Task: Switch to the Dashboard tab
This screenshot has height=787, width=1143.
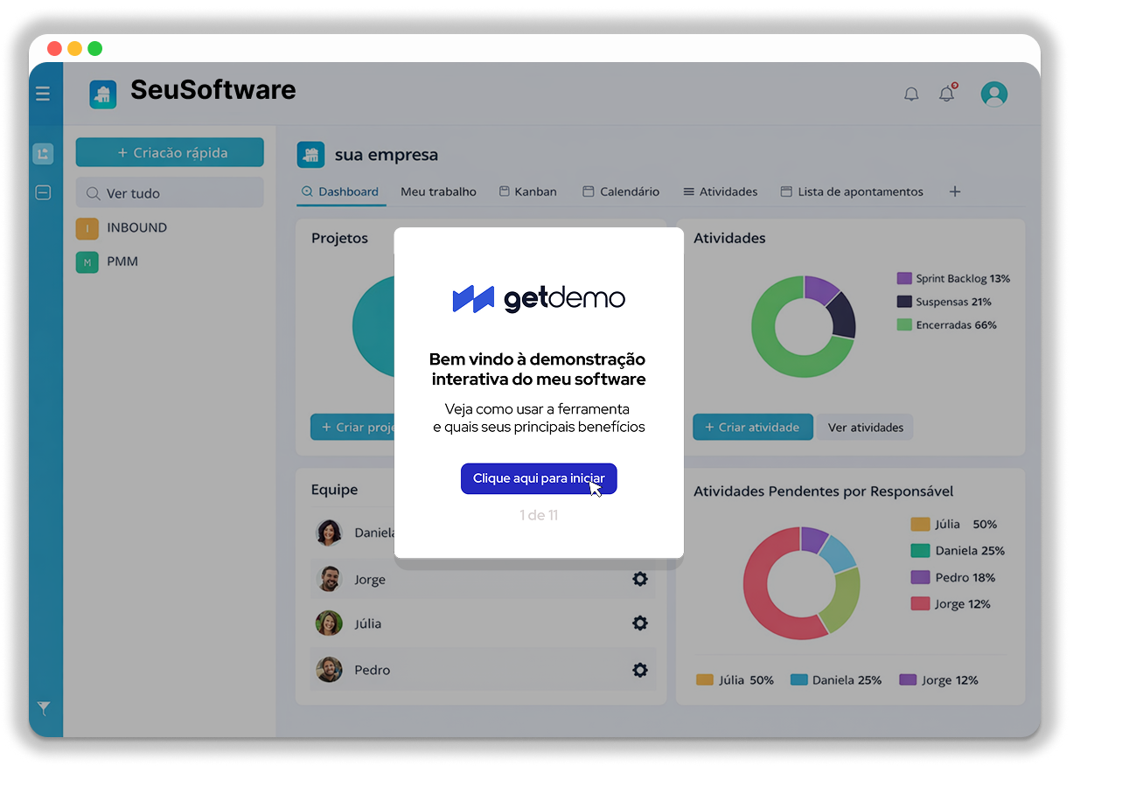Action: [x=341, y=192]
